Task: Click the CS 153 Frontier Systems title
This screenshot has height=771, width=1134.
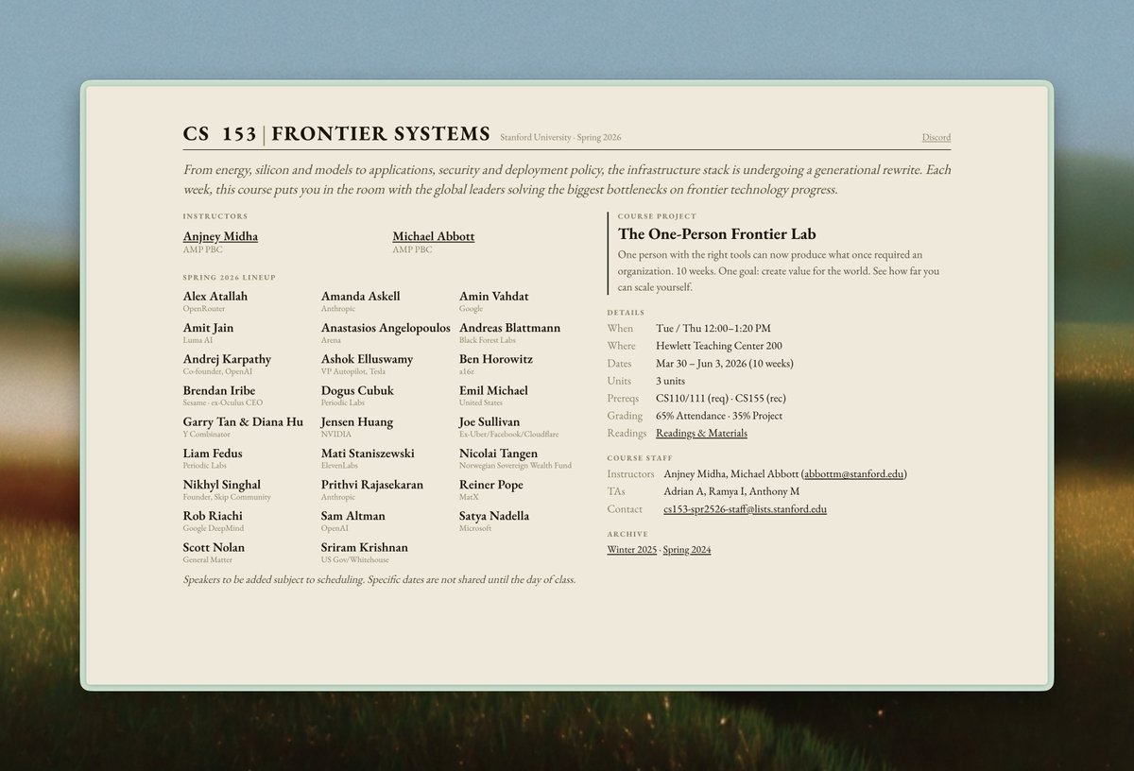Action: pyautogui.click(x=336, y=134)
